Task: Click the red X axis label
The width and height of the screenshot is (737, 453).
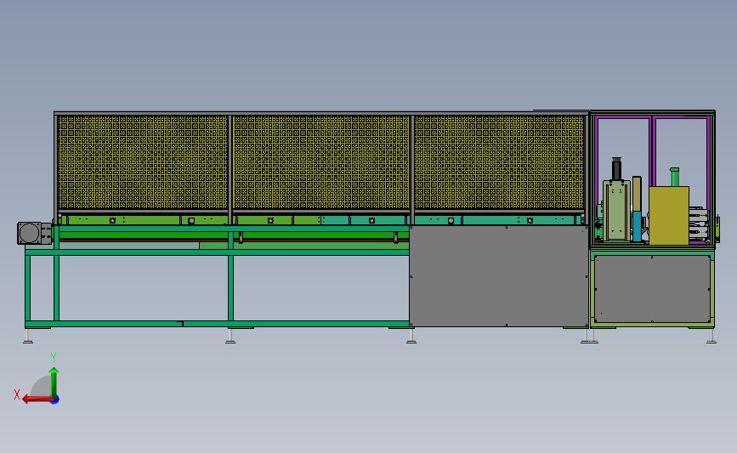Action: pyautogui.click(x=17, y=394)
